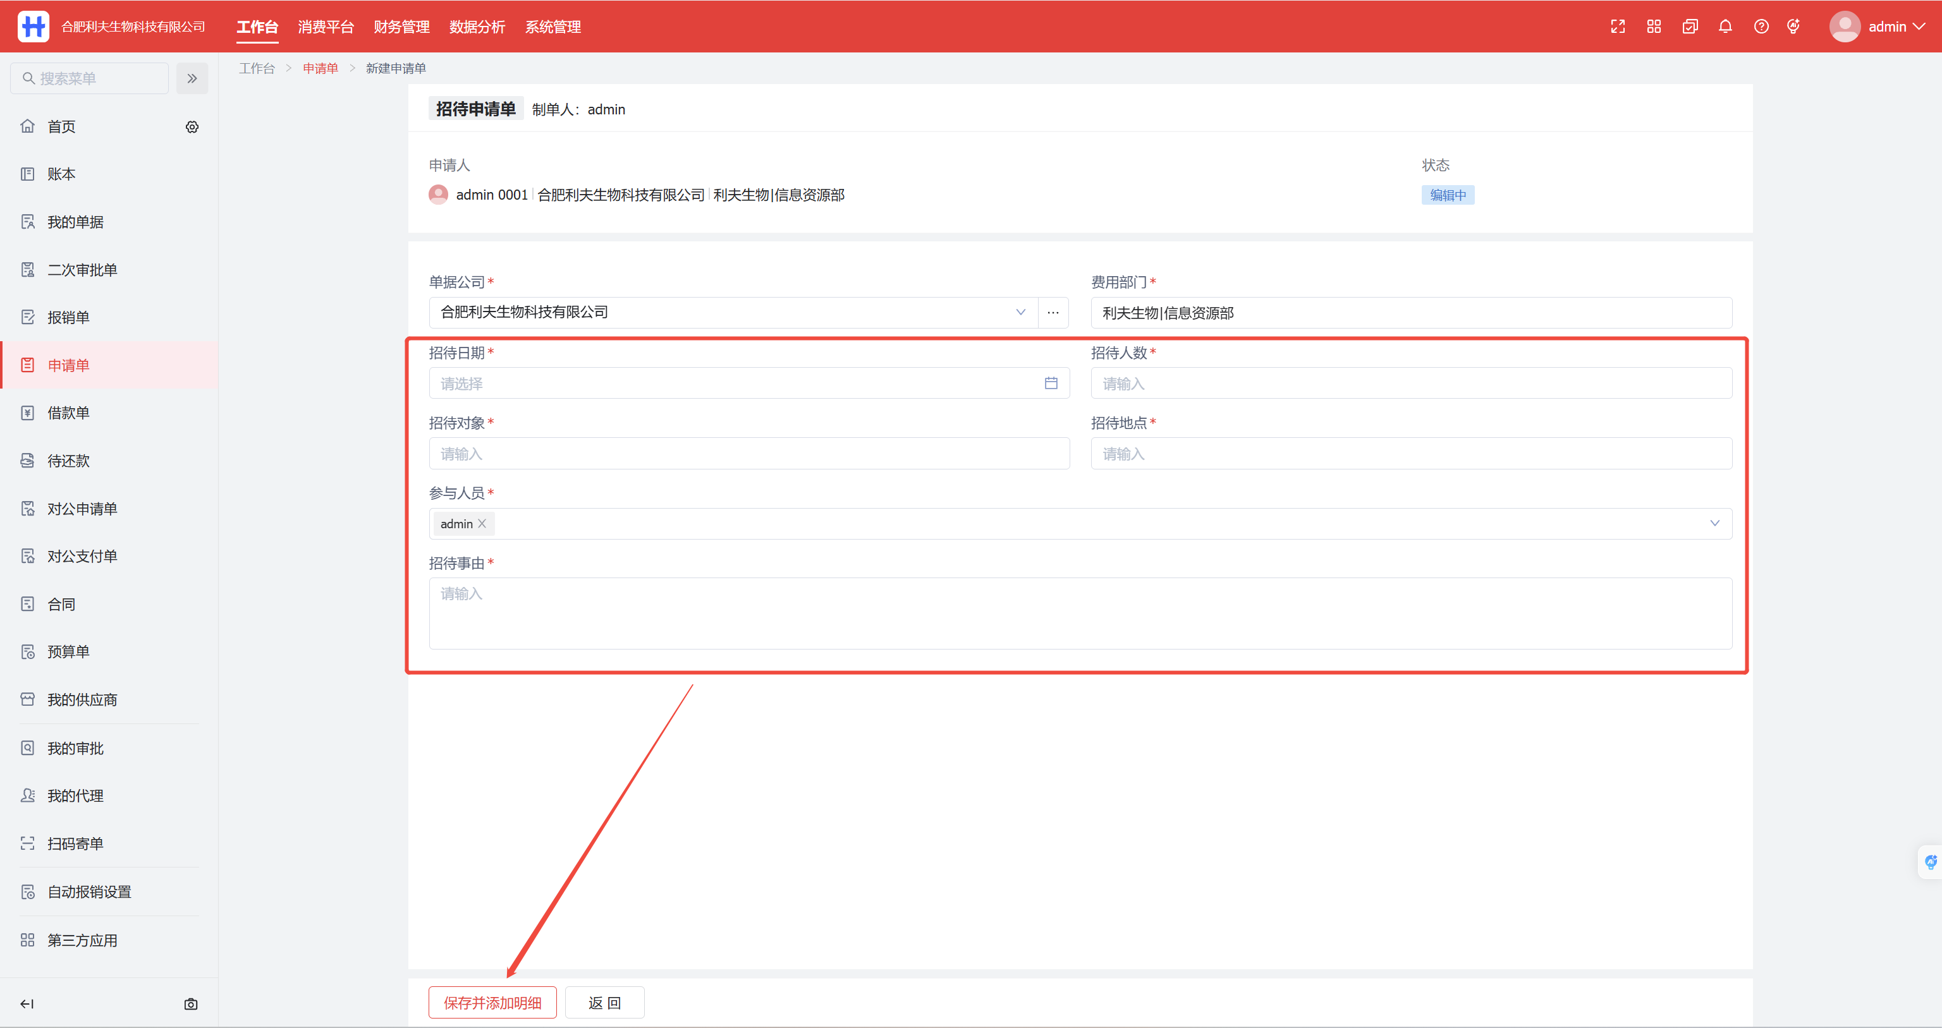
Task: Open the app grid icon in header
Action: (x=1654, y=27)
